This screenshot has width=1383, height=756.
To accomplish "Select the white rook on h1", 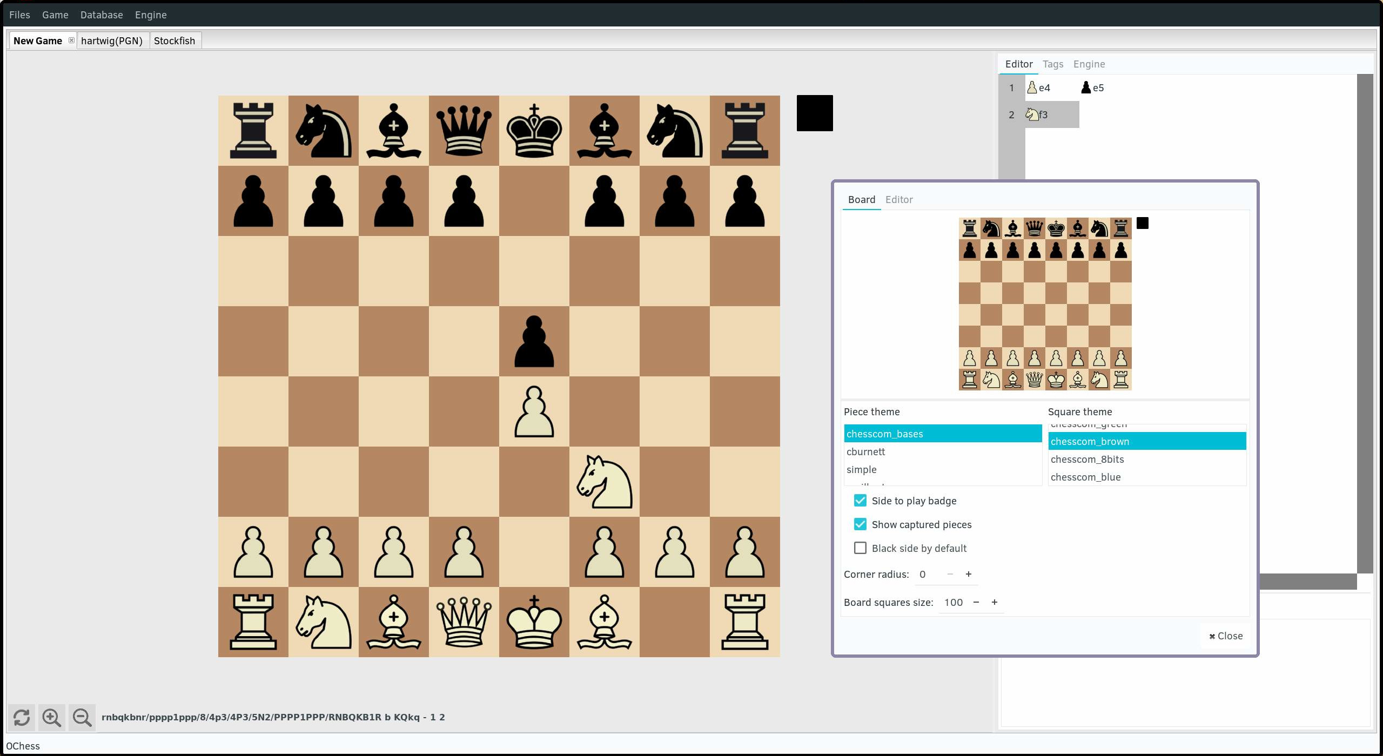I will pyautogui.click(x=744, y=622).
